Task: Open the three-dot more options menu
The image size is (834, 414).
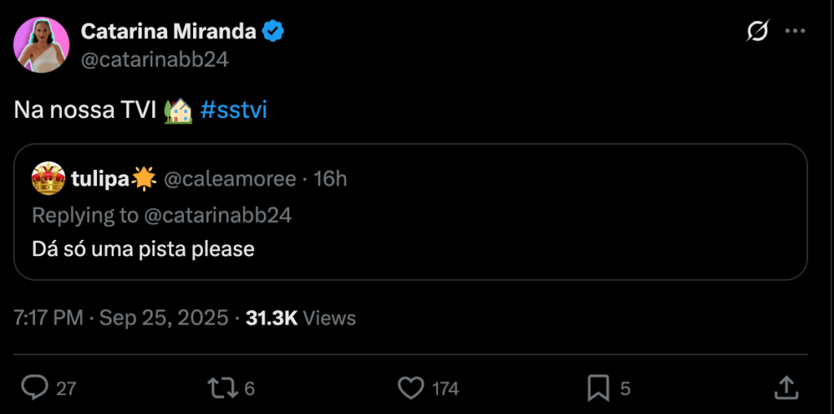Action: [x=795, y=32]
